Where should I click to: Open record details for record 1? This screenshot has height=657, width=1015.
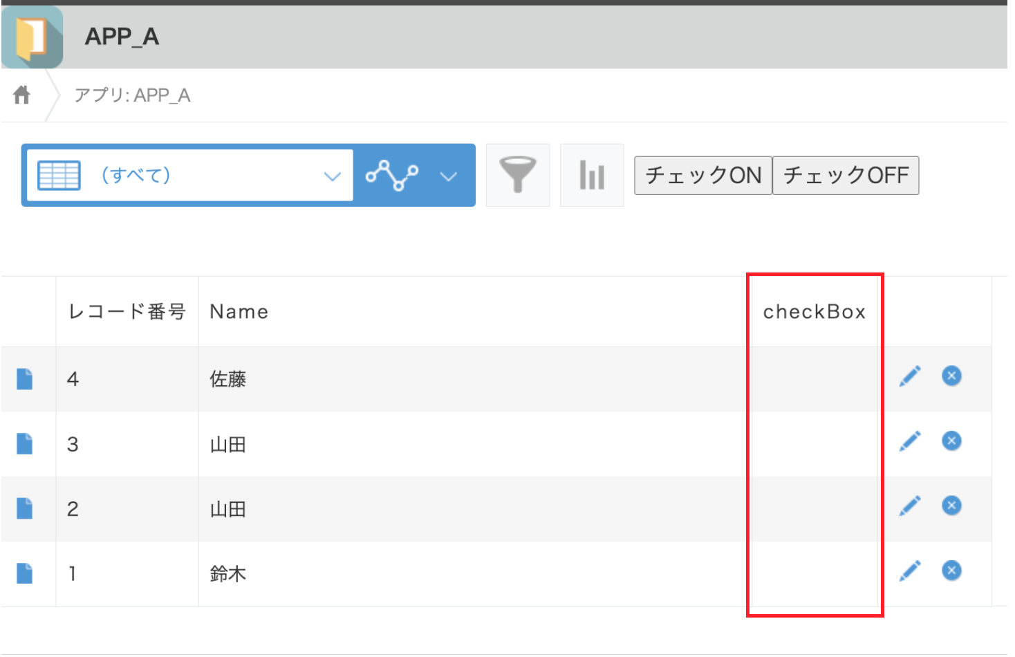[25, 573]
